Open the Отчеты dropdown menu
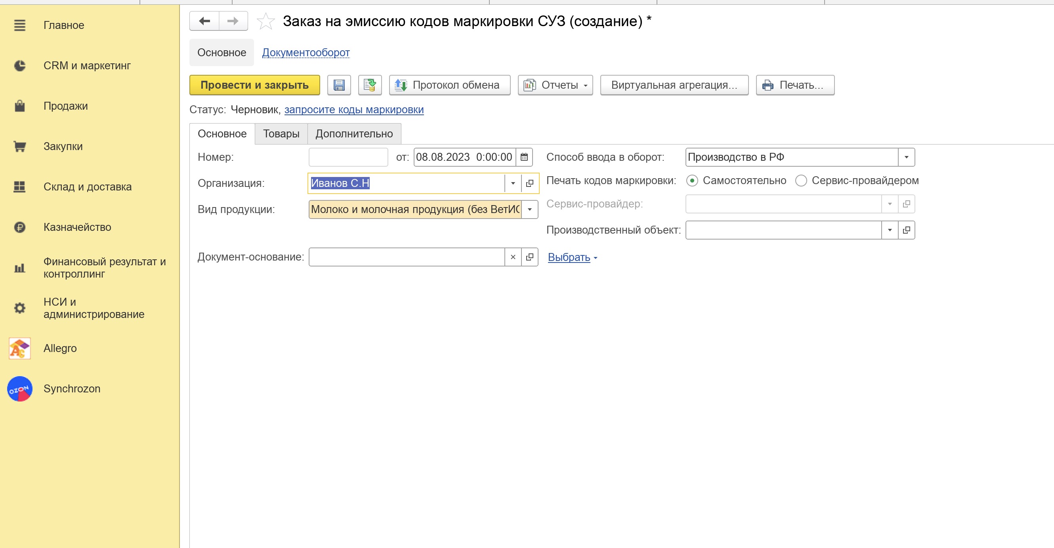1054x548 pixels. [x=555, y=85]
